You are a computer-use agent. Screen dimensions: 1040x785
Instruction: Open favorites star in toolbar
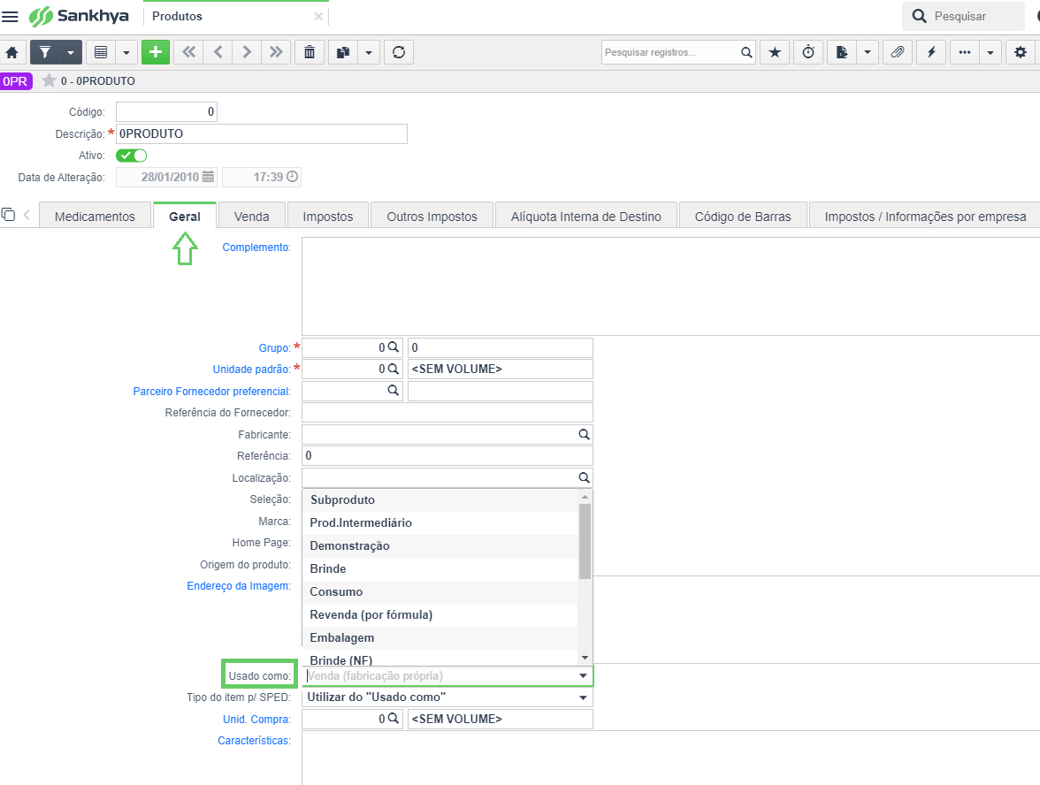[x=775, y=52]
